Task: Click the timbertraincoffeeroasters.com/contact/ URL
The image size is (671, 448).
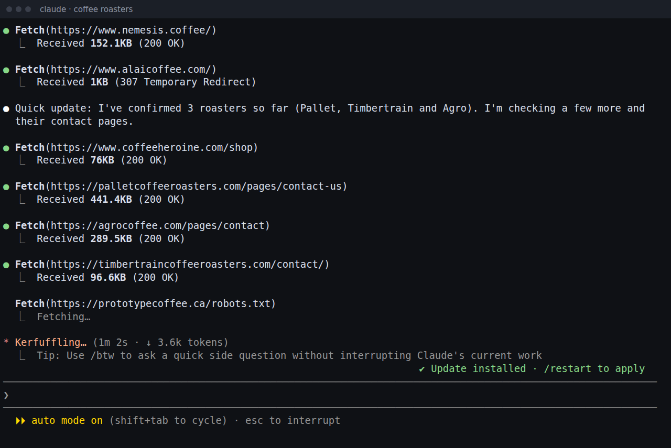Action: pyautogui.click(x=187, y=265)
